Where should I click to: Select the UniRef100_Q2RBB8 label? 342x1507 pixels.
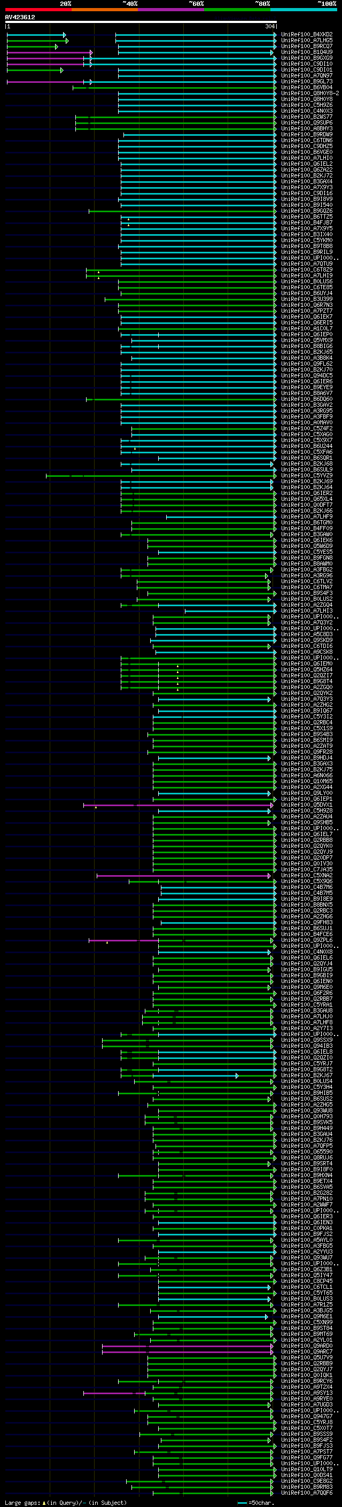pos(307,840)
